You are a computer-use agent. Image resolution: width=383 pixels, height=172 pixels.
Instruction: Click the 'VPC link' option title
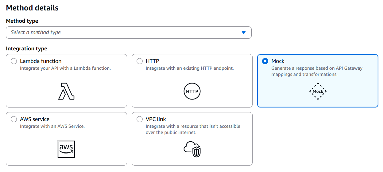click(x=156, y=119)
